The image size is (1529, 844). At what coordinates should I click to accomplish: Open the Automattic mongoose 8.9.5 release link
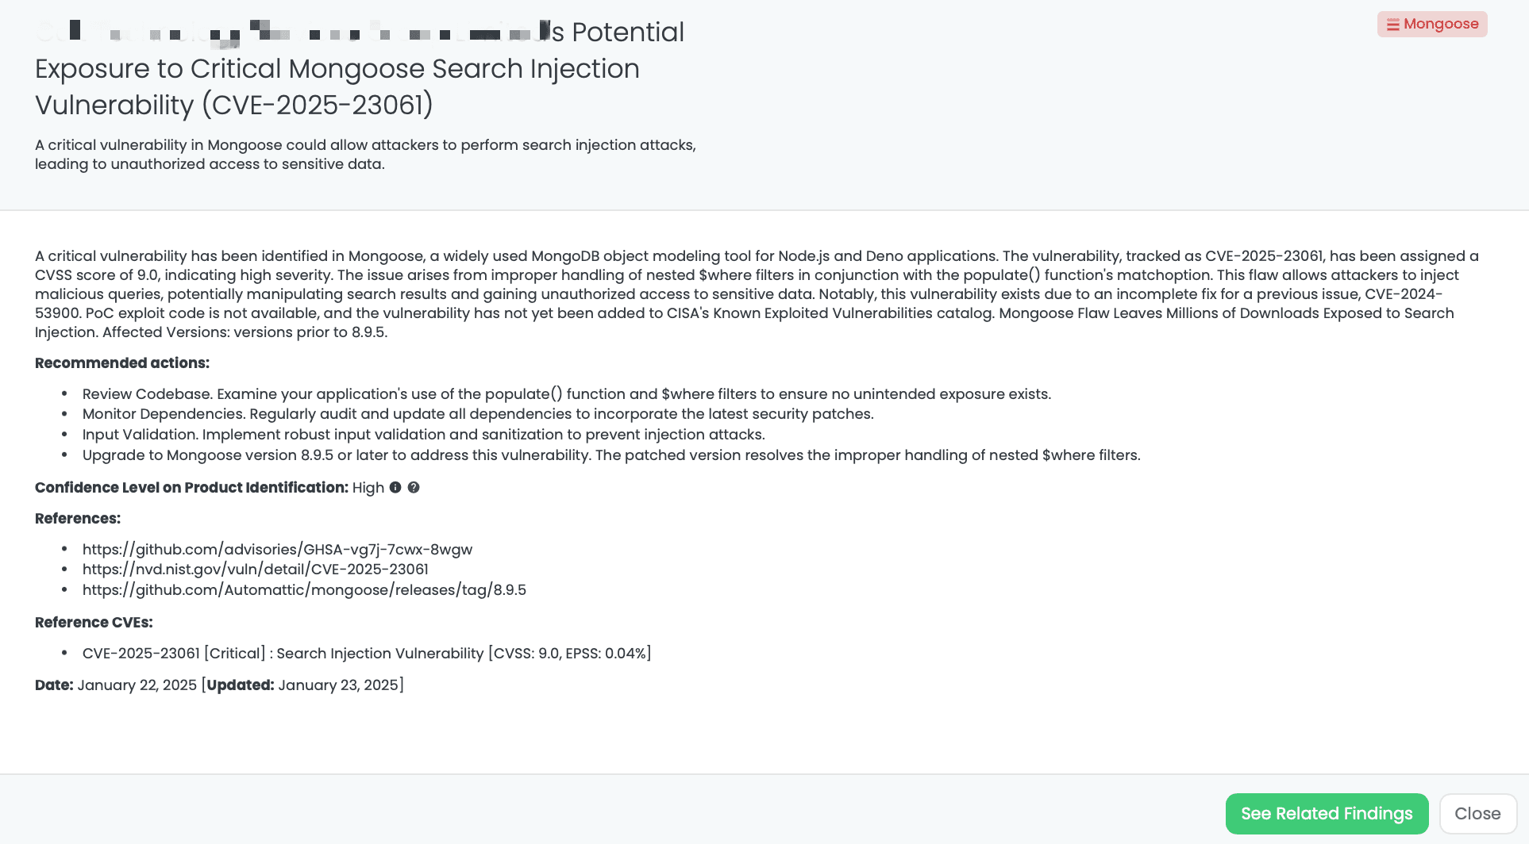(304, 589)
